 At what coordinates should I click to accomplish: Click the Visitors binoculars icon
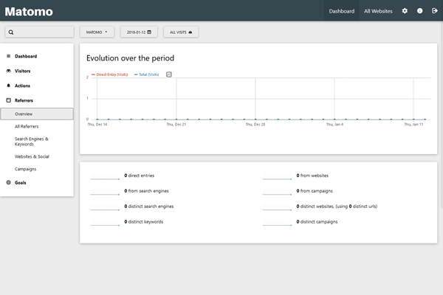(8, 71)
